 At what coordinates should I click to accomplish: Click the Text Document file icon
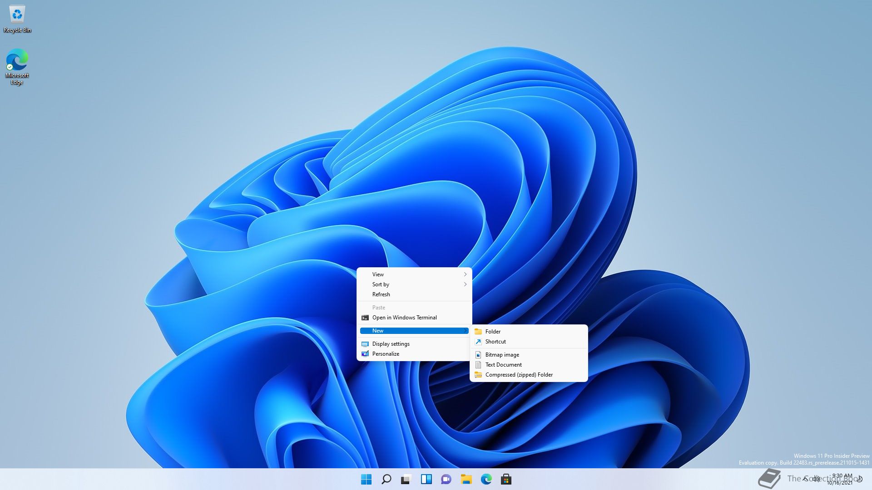[x=478, y=365]
